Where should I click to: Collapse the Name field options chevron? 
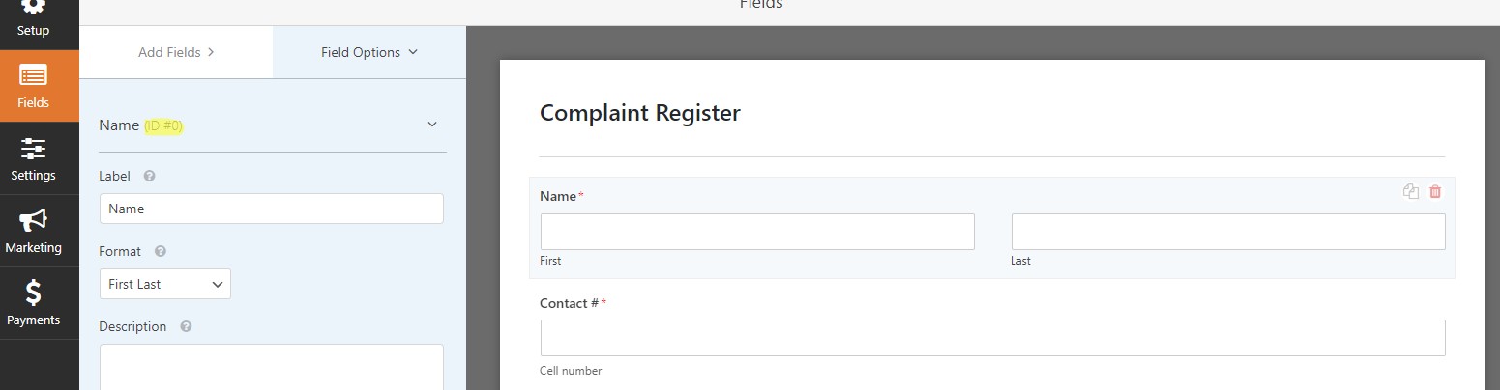[432, 125]
